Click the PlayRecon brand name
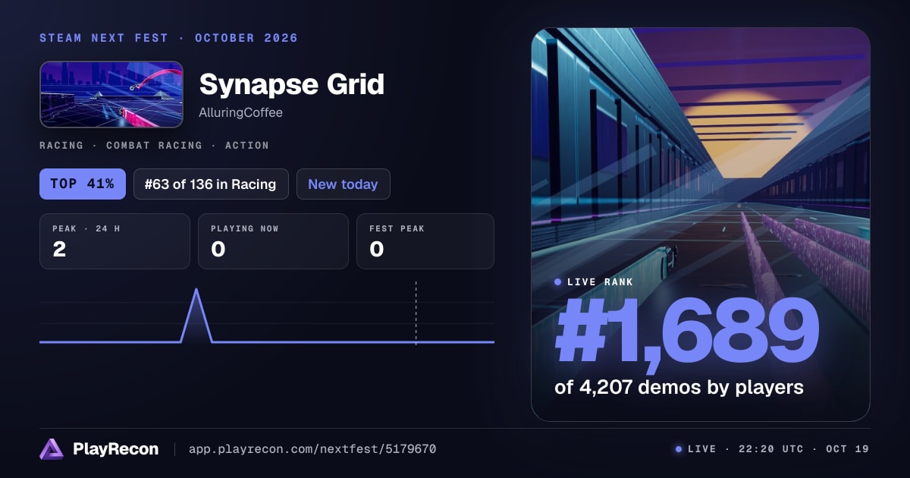The image size is (910, 478). point(115,449)
